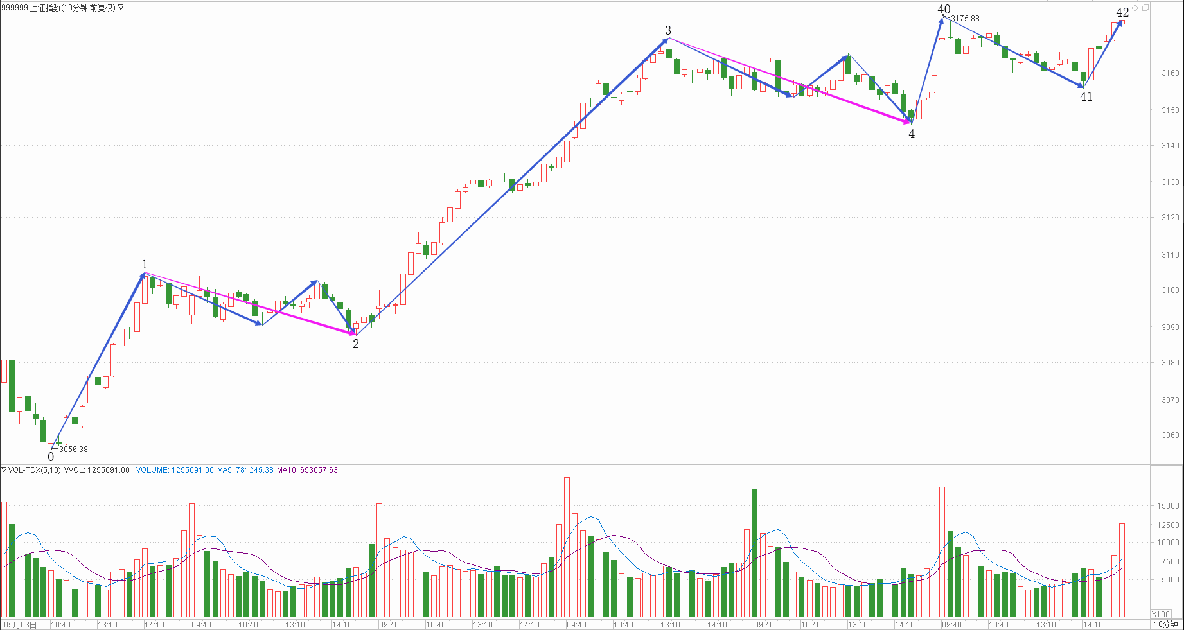Click the X100 volume scale box
The width and height of the screenshot is (1184, 630).
pyautogui.click(x=1160, y=614)
